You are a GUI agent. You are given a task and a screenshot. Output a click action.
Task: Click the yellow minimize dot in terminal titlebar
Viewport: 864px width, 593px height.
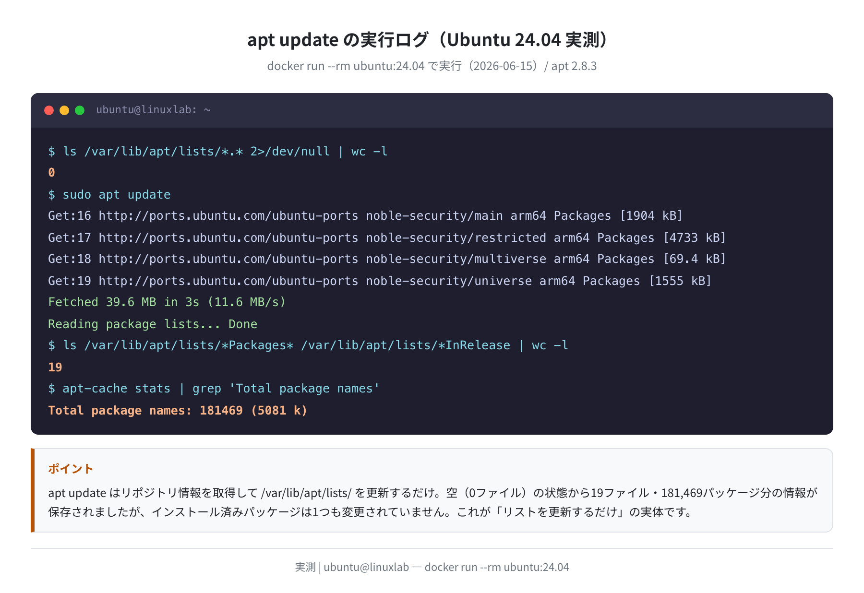click(x=64, y=110)
